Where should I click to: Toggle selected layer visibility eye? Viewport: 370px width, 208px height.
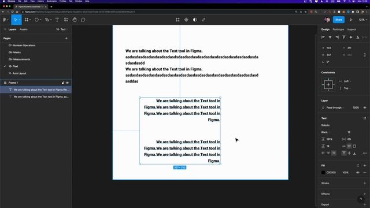coord(365,107)
